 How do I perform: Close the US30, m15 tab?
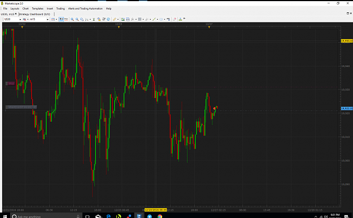tap(16, 14)
